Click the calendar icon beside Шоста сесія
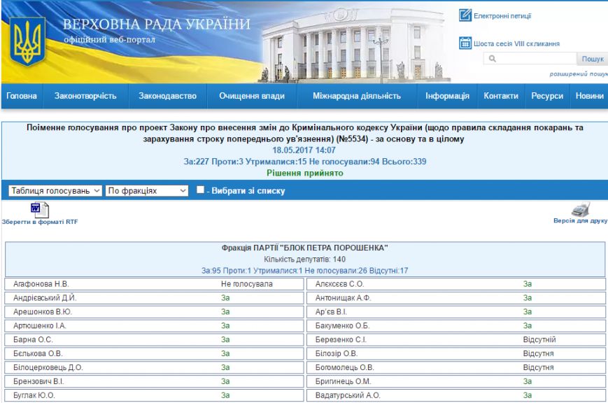This screenshot has height=403, width=608. 465,43
